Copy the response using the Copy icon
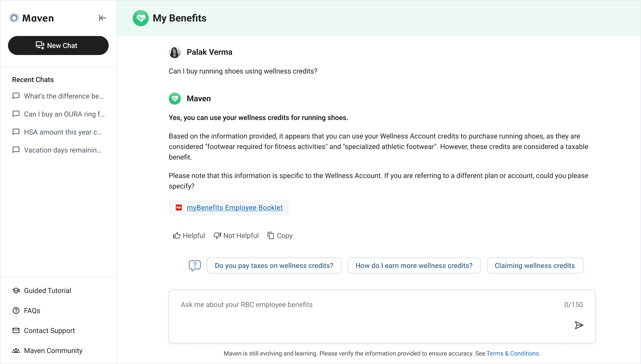 coord(271,235)
